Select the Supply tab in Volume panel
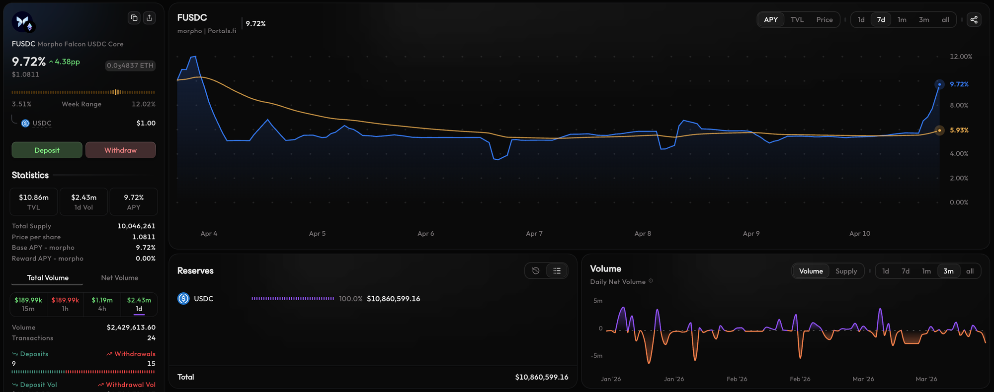The height and width of the screenshot is (392, 994). (846, 271)
